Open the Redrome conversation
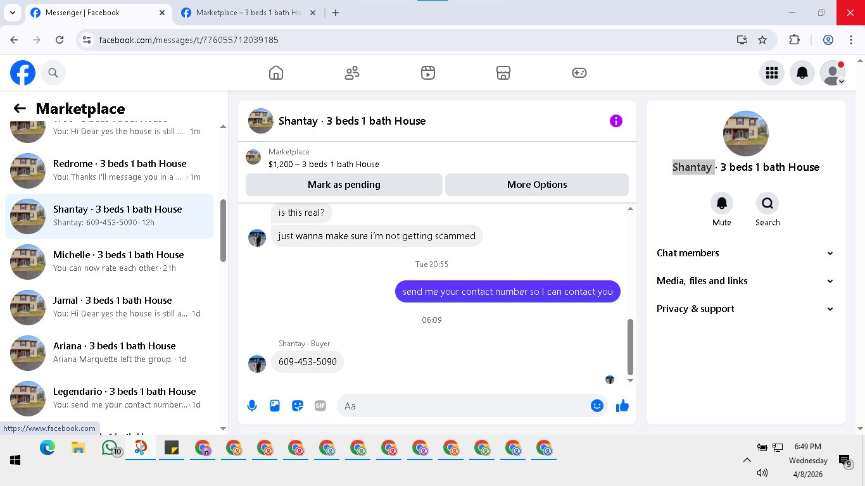 tap(110, 171)
